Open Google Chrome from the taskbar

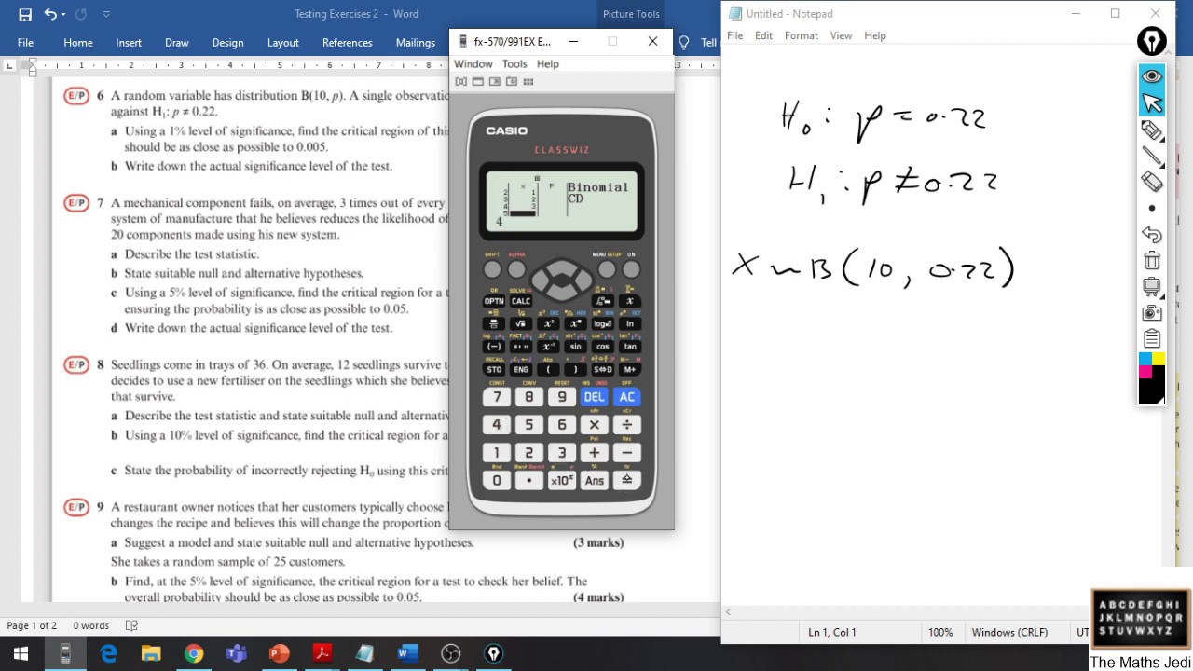194,654
